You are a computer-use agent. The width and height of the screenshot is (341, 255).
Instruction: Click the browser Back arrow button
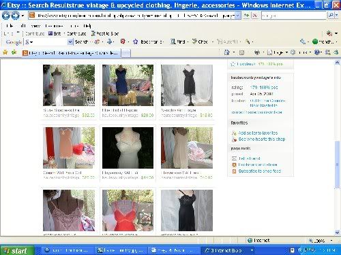[x=5, y=16]
